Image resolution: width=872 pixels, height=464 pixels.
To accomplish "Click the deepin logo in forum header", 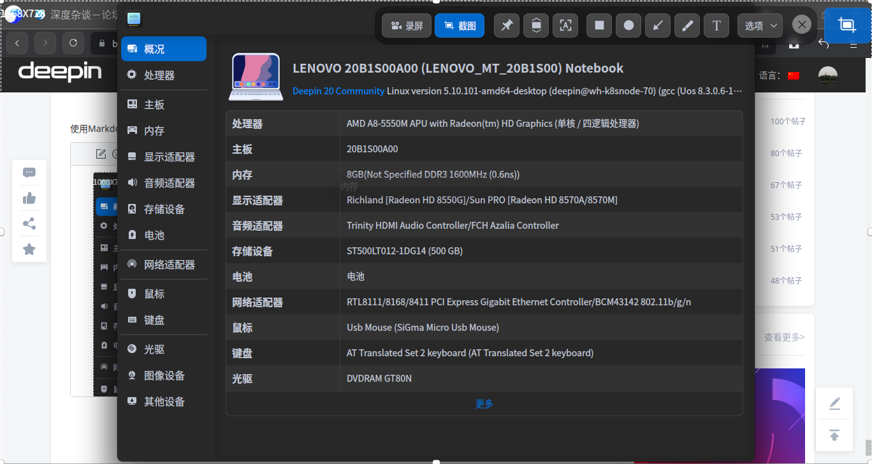I will 60,71.
